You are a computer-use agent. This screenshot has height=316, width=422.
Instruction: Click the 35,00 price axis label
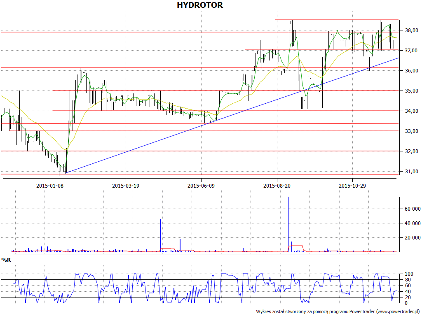point(412,91)
